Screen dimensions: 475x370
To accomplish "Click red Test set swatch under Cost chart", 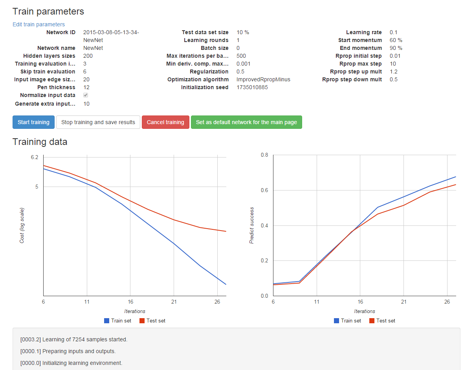I will pyautogui.click(x=142, y=321).
